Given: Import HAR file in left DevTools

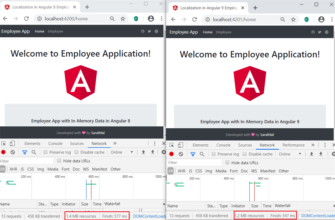Looking at the screenshot, I should tap(143, 152).
